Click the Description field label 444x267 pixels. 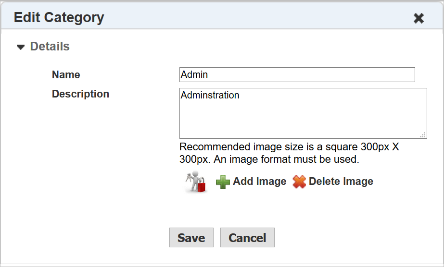pyautogui.click(x=80, y=94)
